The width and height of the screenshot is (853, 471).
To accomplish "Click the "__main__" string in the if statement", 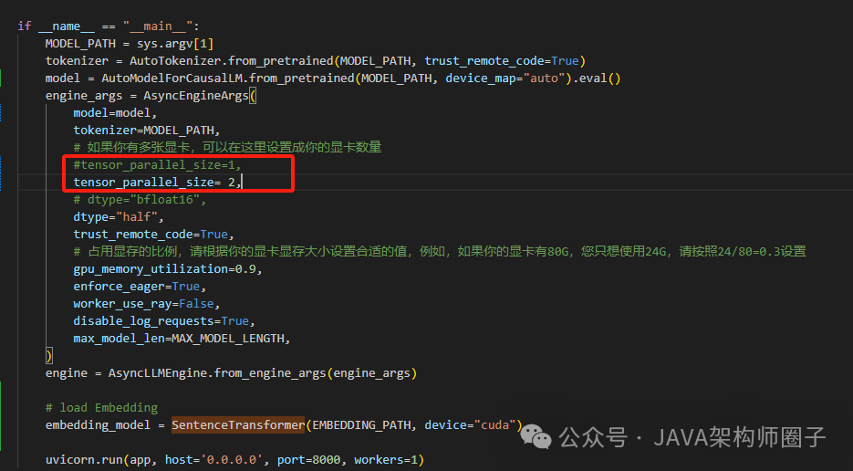I will coord(158,26).
